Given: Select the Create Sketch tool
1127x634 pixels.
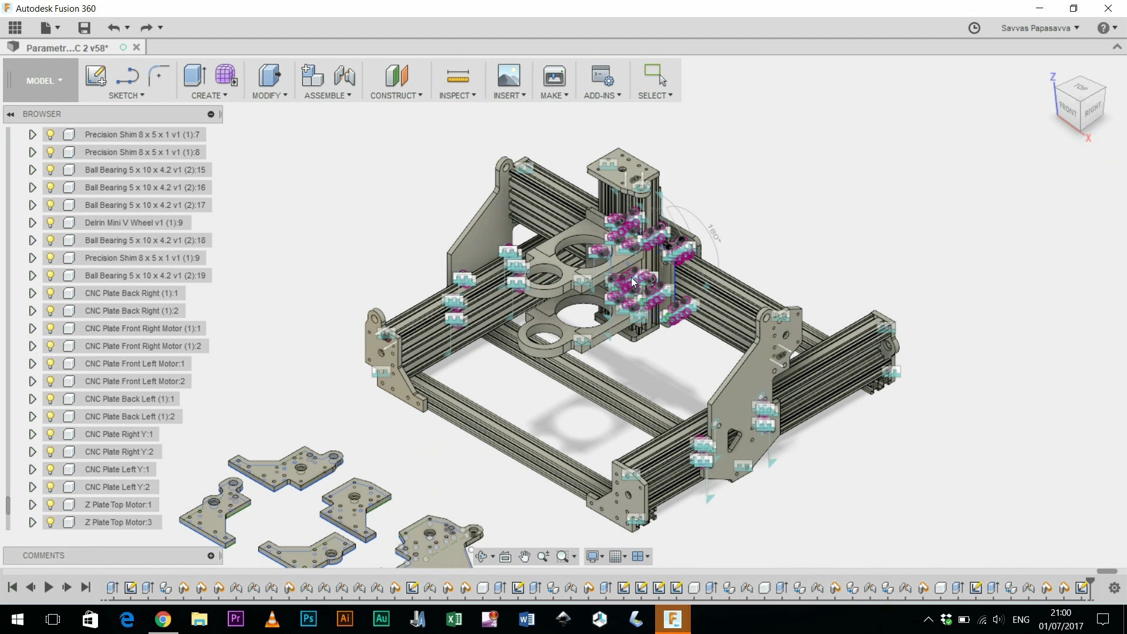Looking at the screenshot, I should 96,76.
